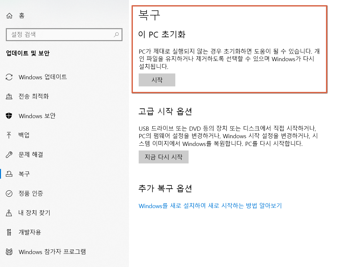Open the 내 장치 찾기 page

[34, 213]
